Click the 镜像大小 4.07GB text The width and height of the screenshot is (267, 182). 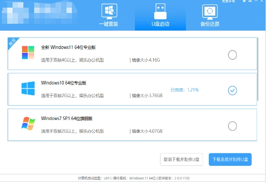147,131
